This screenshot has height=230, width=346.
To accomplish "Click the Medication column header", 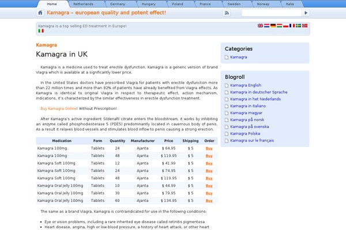I will (62, 141).
